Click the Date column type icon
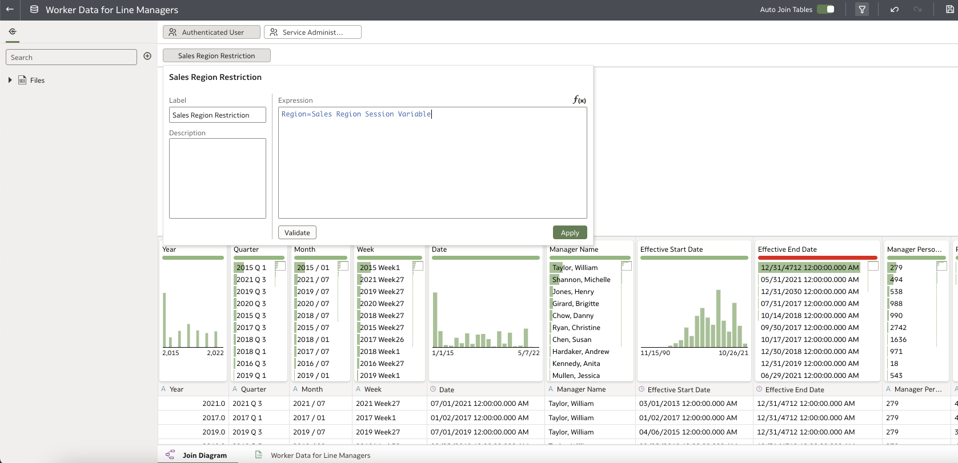Image resolution: width=958 pixels, height=463 pixels. 434,389
